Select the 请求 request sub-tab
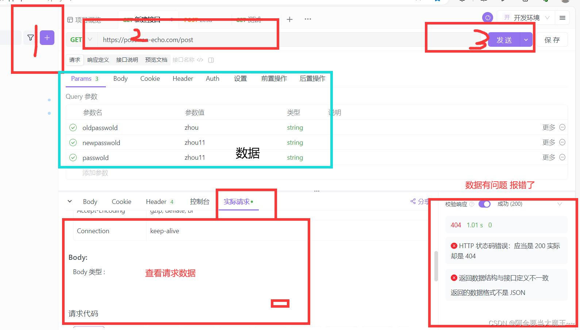 point(75,60)
